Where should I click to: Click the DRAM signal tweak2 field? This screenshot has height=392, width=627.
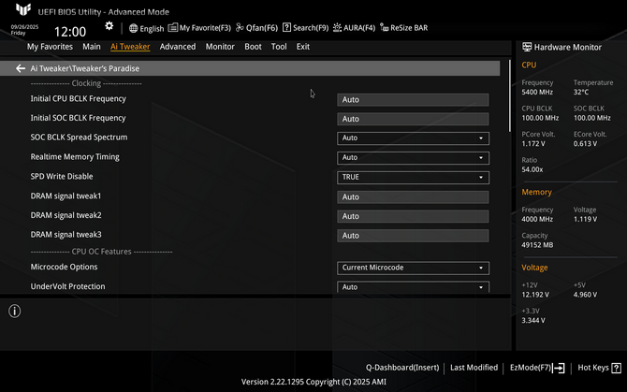pyautogui.click(x=413, y=216)
